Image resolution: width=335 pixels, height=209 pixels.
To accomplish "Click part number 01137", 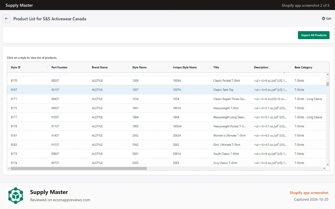I will pos(55,126).
